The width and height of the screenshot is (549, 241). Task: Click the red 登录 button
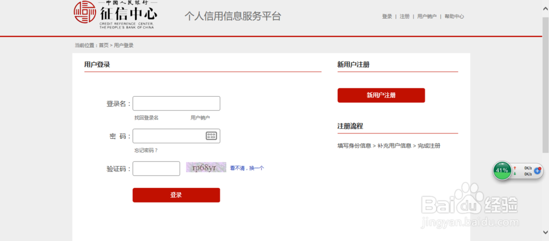(176, 195)
